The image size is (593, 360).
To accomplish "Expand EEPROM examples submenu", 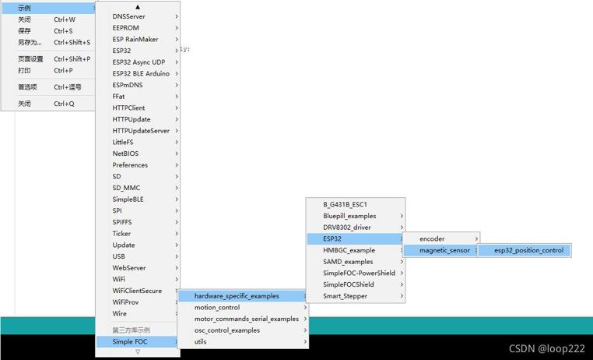I will pyautogui.click(x=138, y=28).
